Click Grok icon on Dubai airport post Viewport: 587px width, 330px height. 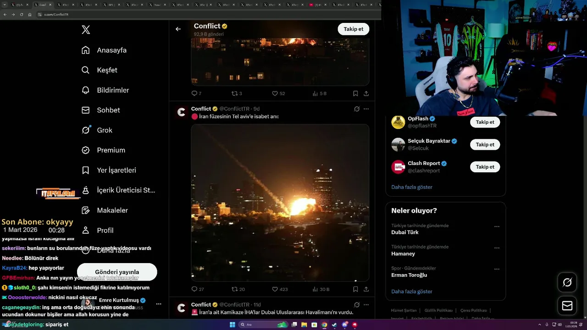357,305
